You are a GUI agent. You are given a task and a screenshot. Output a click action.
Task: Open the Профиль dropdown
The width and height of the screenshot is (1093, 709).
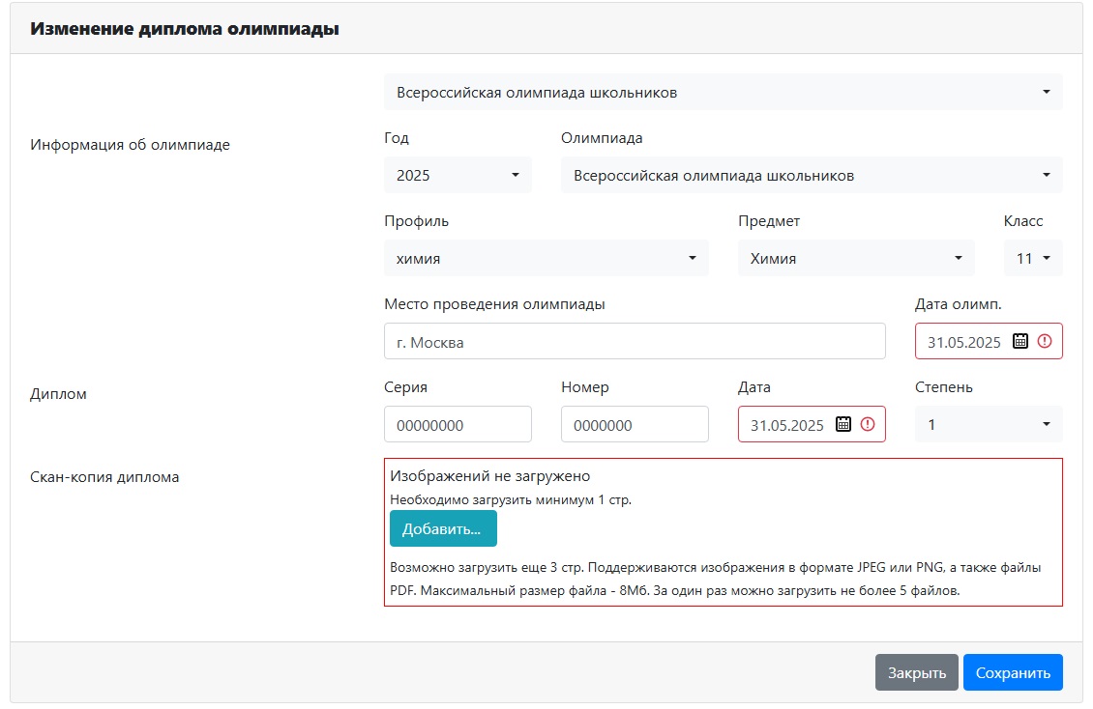click(x=546, y=259)
